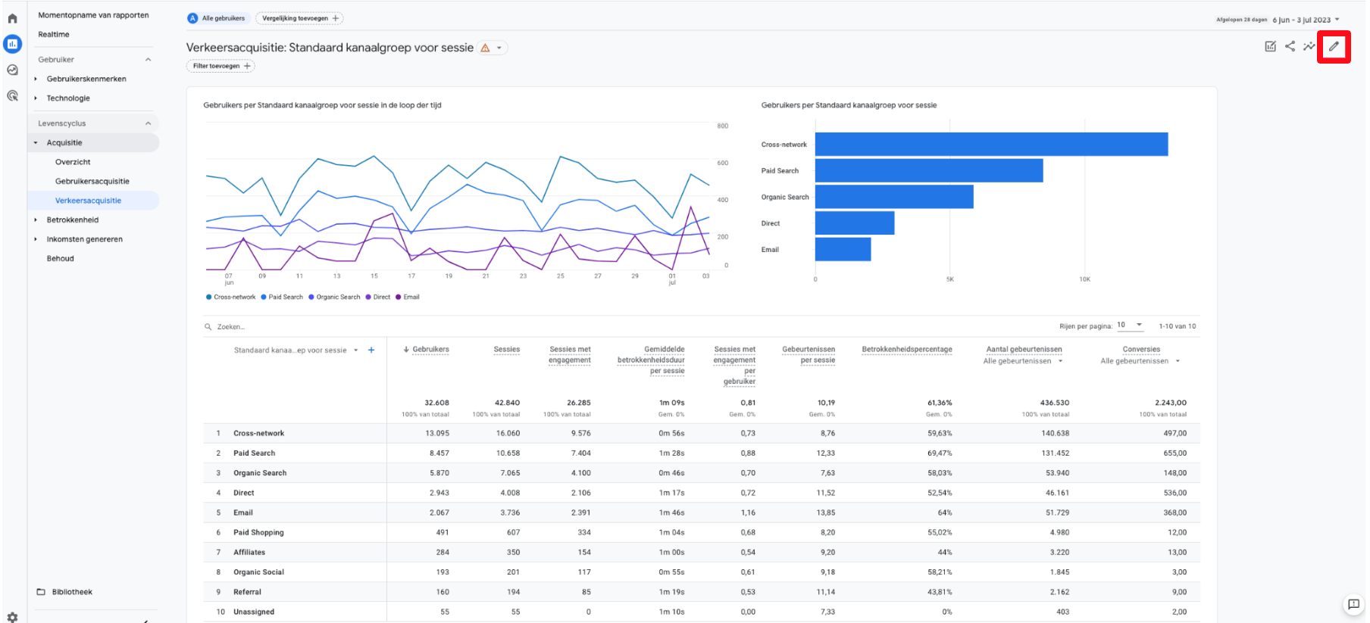The width and height of the screenshot is (1370, 623).
Task: Select Gebruikersacquisitie in the sidebar
Action: (92, 182)
